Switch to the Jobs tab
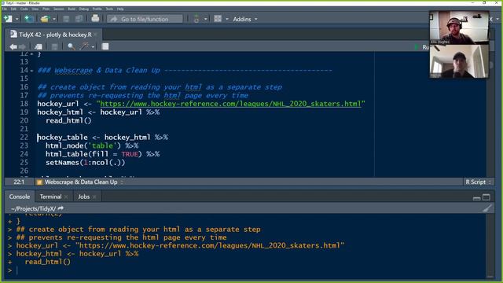This screenshot has height=283, width=503. click(84, 197)
